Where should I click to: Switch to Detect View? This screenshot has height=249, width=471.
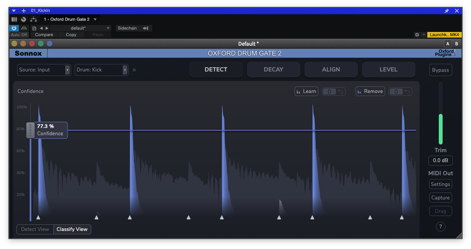point(35,229)
